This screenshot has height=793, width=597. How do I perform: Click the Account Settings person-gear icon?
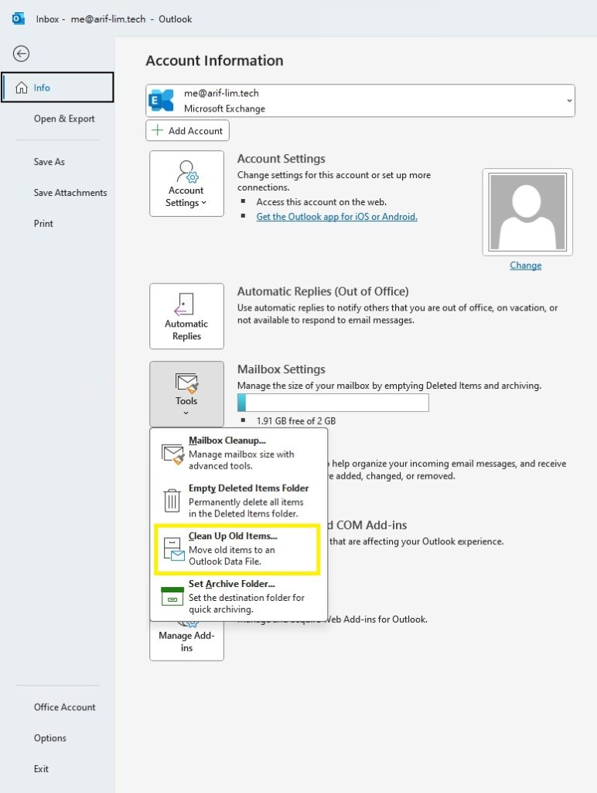click(x=187, y=171)
